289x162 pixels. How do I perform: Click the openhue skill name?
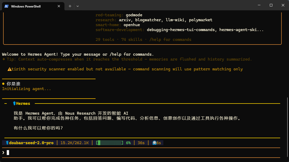click(132, 25)
